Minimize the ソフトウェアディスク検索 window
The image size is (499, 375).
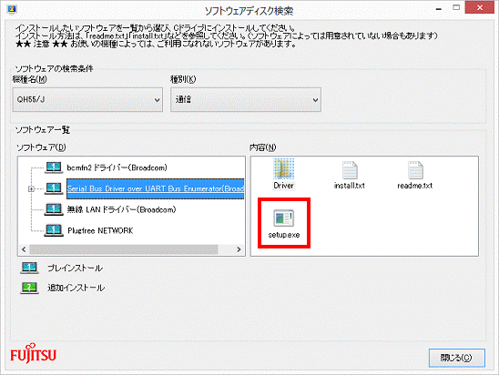coord(439,9)
